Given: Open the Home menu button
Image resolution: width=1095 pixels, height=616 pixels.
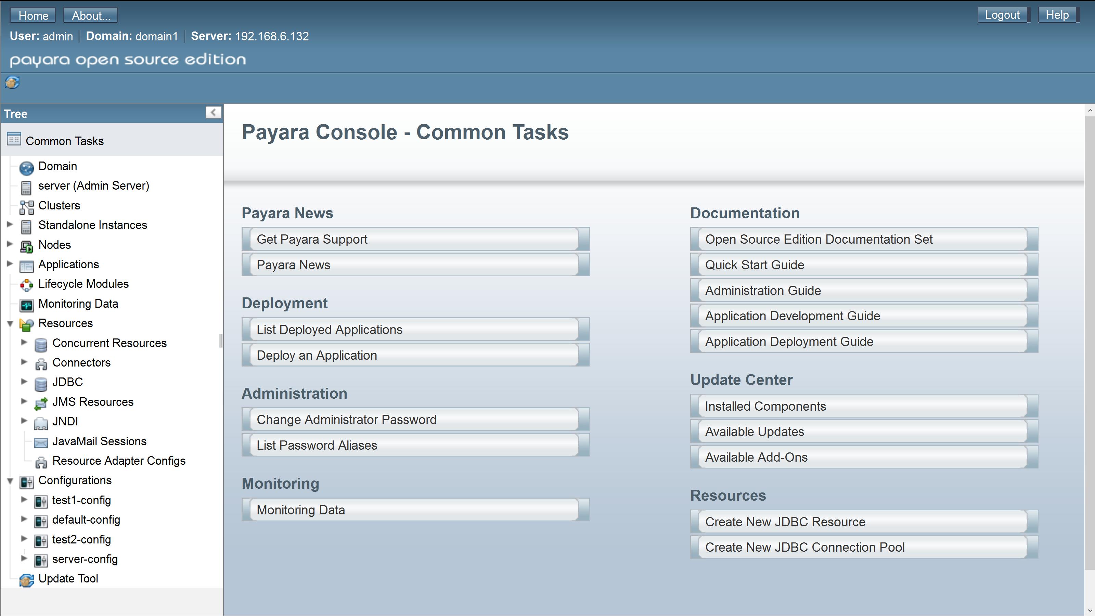Looking at the screenshot, I should click(33, 16).
